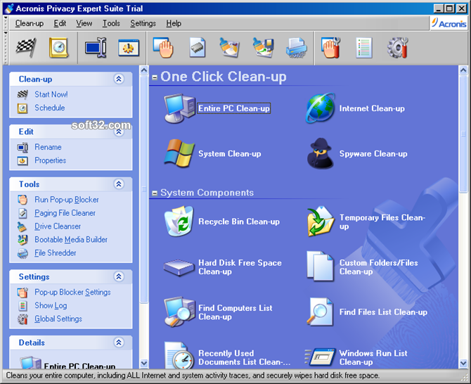The width and height of the screenshot is (471, 384).
Task: Open Run Pop-up Blocker from Tools panel
Action: point(66,200)
